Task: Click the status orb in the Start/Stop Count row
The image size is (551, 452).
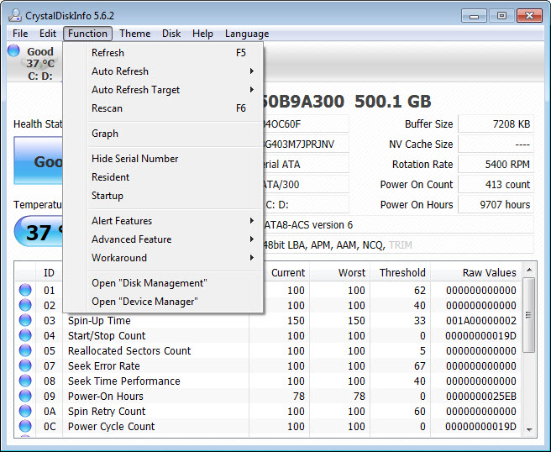Action: tap(25, 335)
